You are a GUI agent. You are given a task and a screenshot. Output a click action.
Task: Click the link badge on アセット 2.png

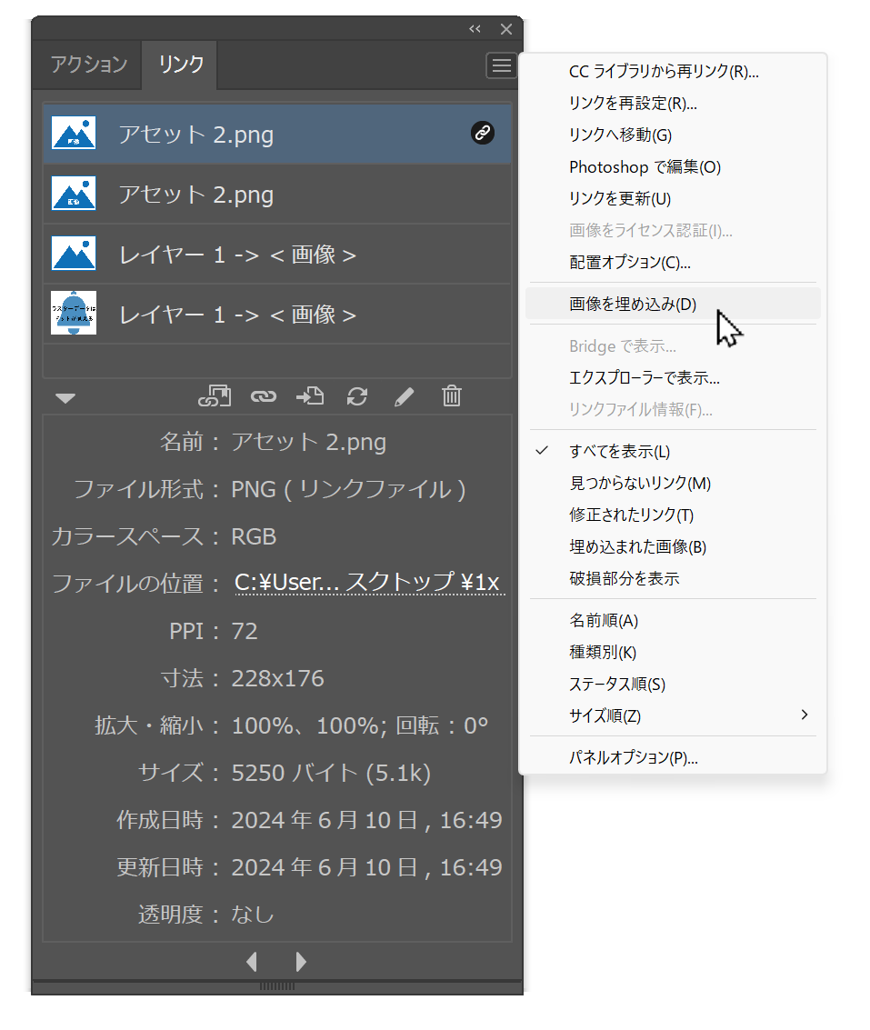tap(483, 134)
